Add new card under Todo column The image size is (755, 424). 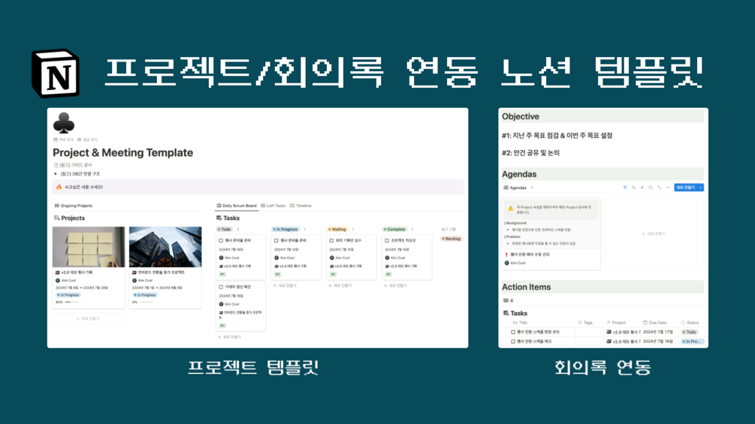229,337
